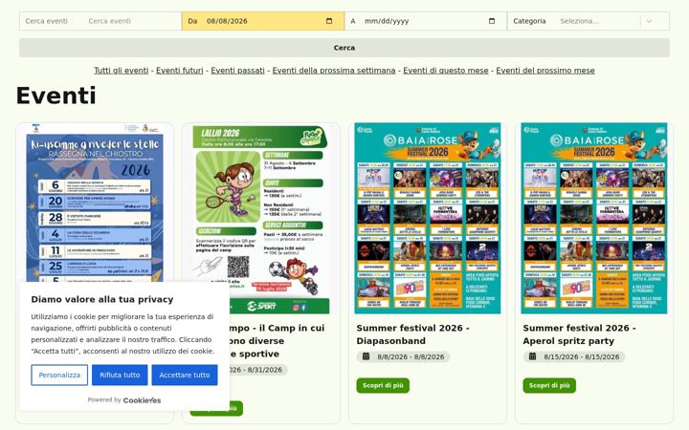Open the 'Tutti gli eventi' link
Screen dimensions: 689x430
pyautogui.click(x=122, y=71)
